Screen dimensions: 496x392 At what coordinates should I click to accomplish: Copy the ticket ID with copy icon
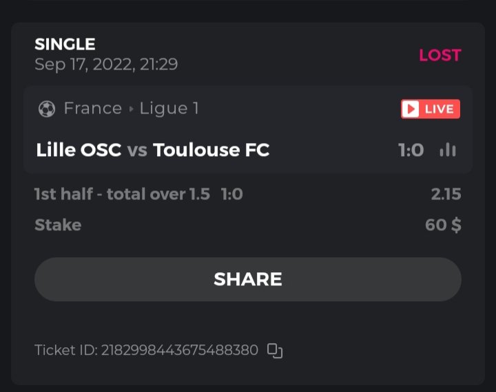(x=275, y=351)
